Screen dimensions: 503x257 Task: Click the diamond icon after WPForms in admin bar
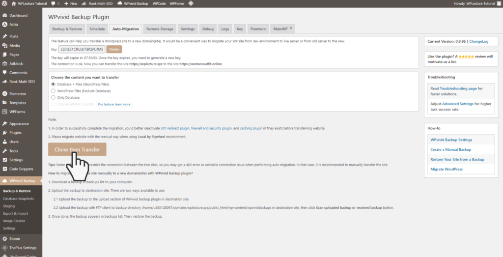(x=191, y=3)
